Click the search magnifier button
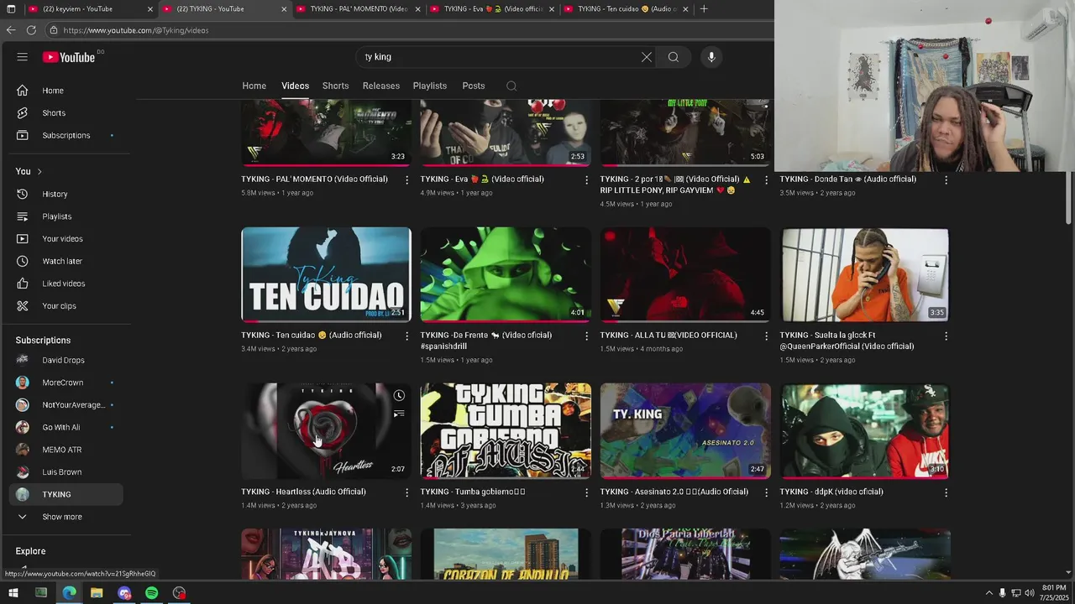1075x604 pixels. click(673, 57)
